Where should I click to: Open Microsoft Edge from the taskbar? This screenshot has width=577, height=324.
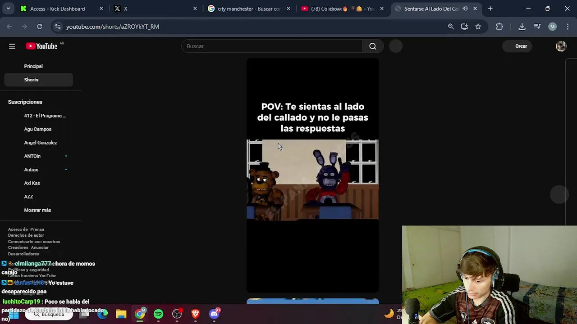(x=102, y=314)
